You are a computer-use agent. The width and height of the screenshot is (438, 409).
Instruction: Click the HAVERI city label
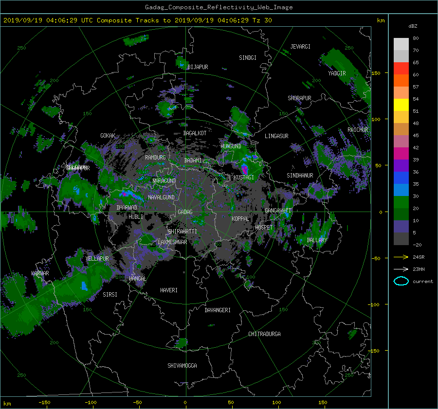pyautogui.click(x=169, y=291)
